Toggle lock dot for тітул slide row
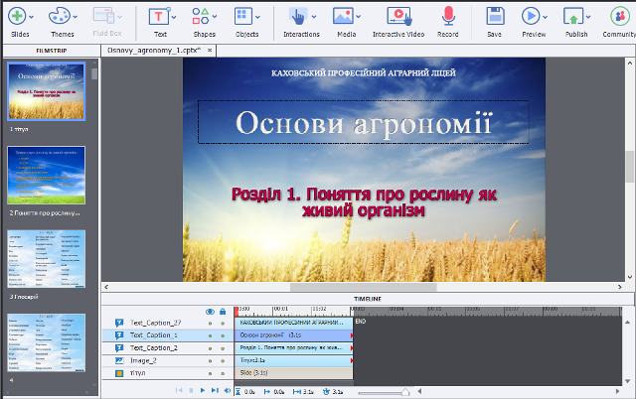636x399 pixels. coord(223,373)
